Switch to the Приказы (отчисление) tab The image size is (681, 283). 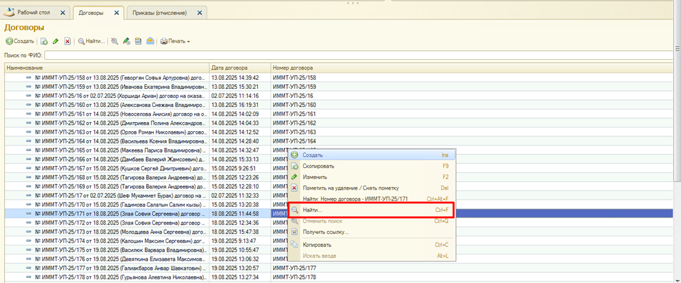point(160,12)
